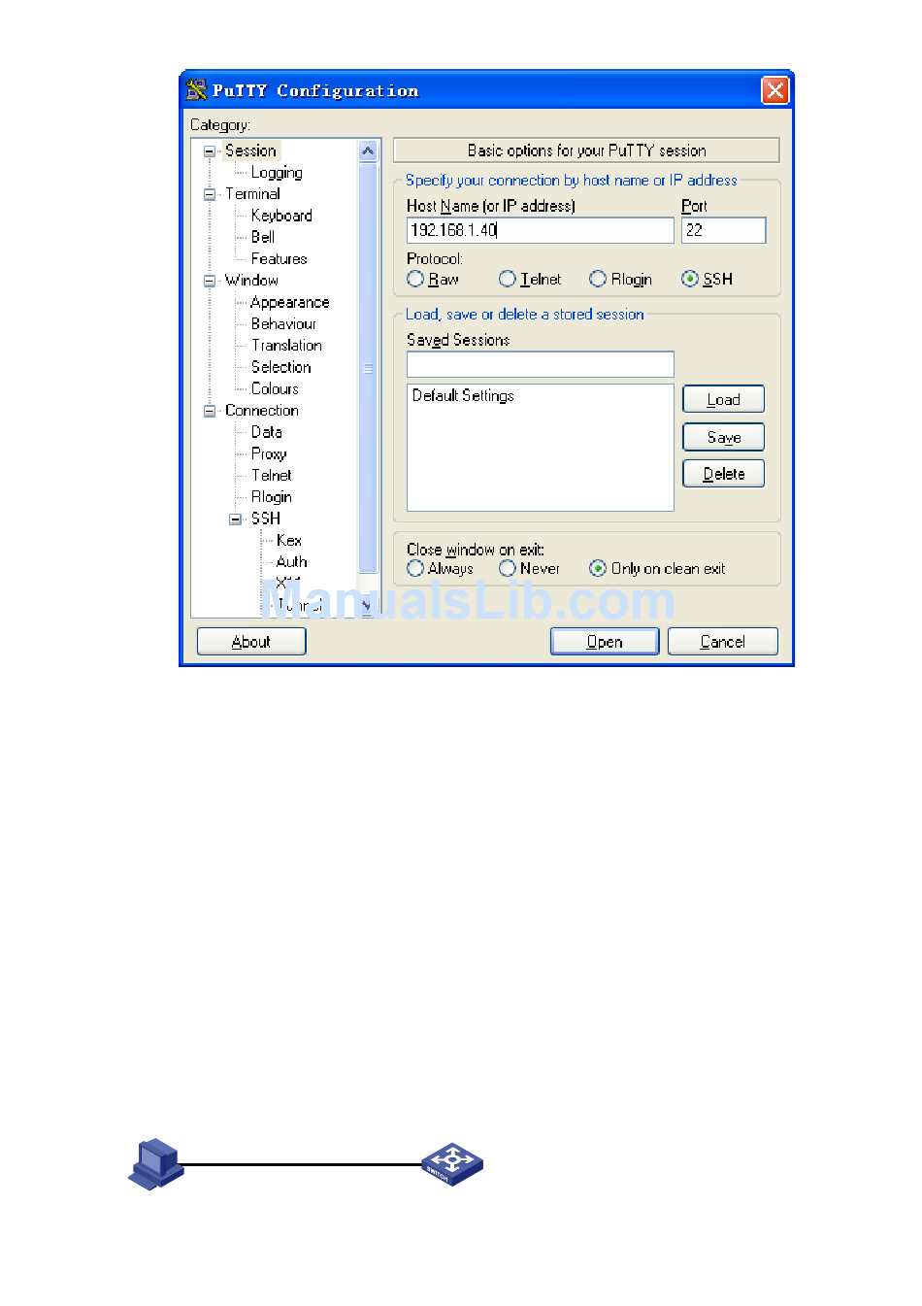The height and width of the screenshot is (1306, 922).
Task: Select Default Settings in saved sessions list
Action: [463, 396]
